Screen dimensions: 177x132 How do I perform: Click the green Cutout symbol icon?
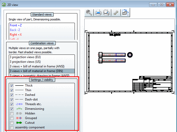[19, 123]
